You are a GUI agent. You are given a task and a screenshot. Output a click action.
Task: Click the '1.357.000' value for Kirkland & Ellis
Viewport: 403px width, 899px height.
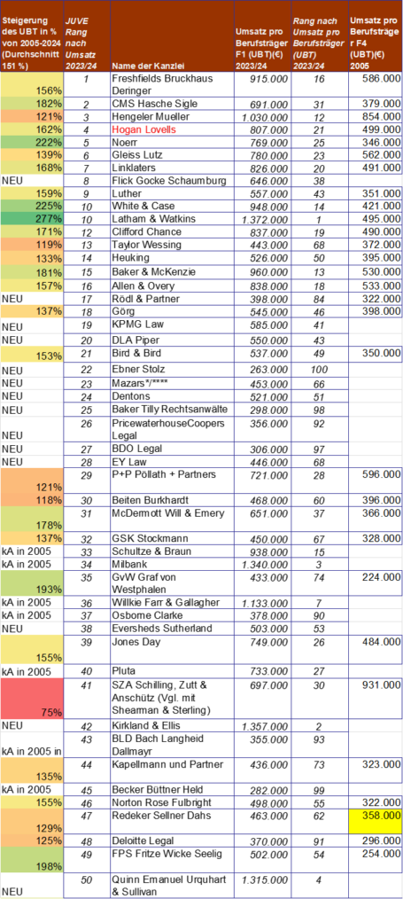pos(263,724)
